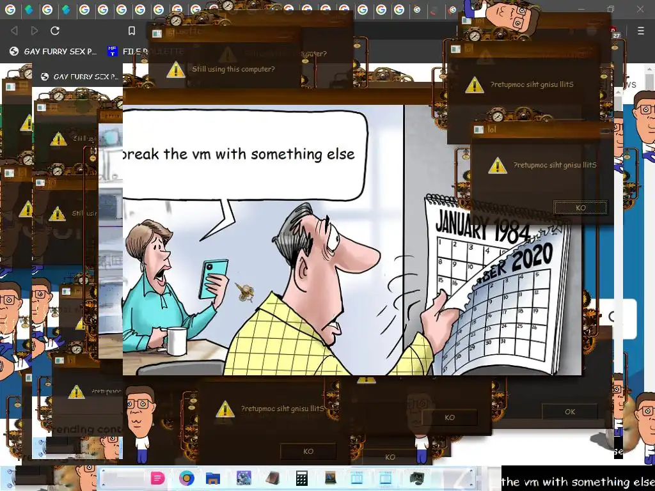Open the Box app icon in the taskbar
Screen dimensions: 655x491
coord(244,478)
